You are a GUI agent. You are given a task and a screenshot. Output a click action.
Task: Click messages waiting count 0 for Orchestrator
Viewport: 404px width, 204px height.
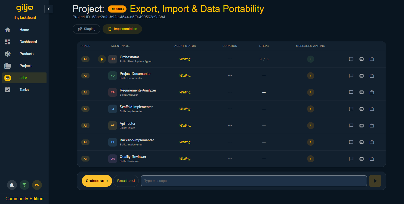pos(311,59)
